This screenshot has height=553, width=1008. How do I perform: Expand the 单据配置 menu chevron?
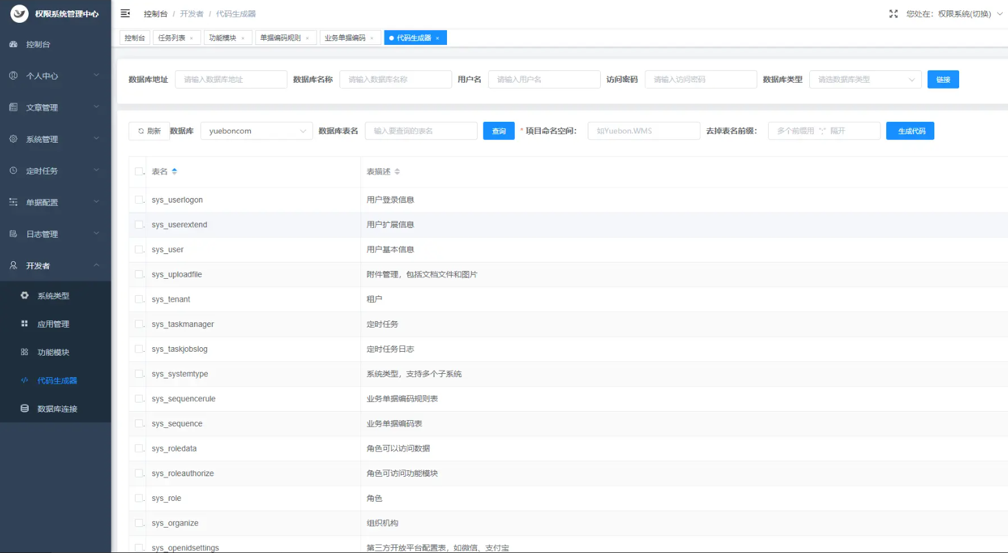tap(96, 202)
